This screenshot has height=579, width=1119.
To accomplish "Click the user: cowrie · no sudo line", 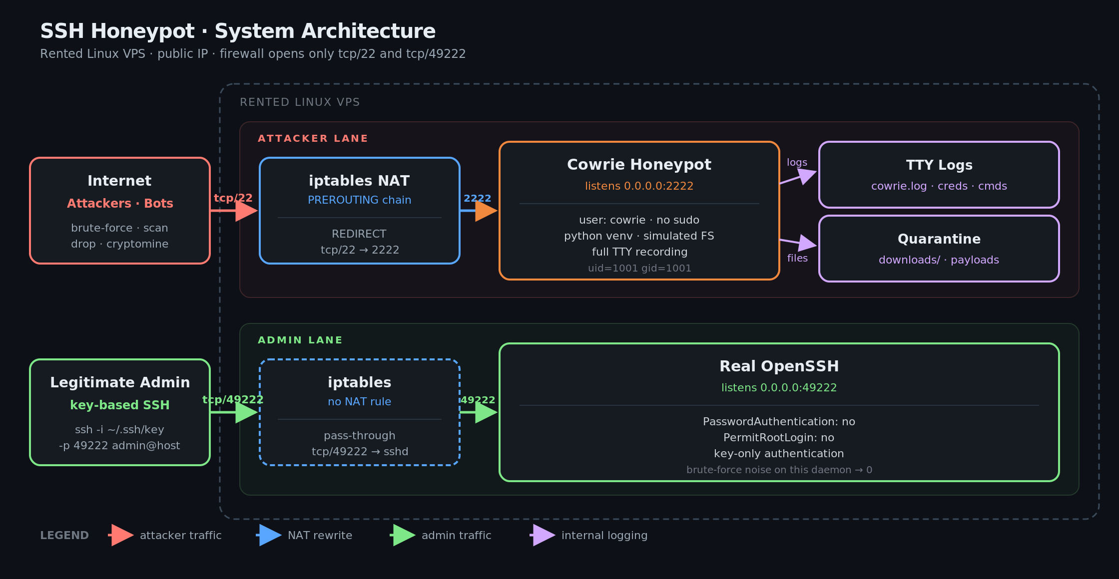I will [639, 220].
